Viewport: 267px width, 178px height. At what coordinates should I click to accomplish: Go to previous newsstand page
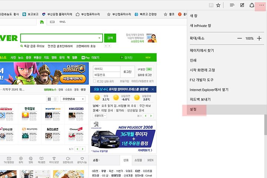[77, 149]
